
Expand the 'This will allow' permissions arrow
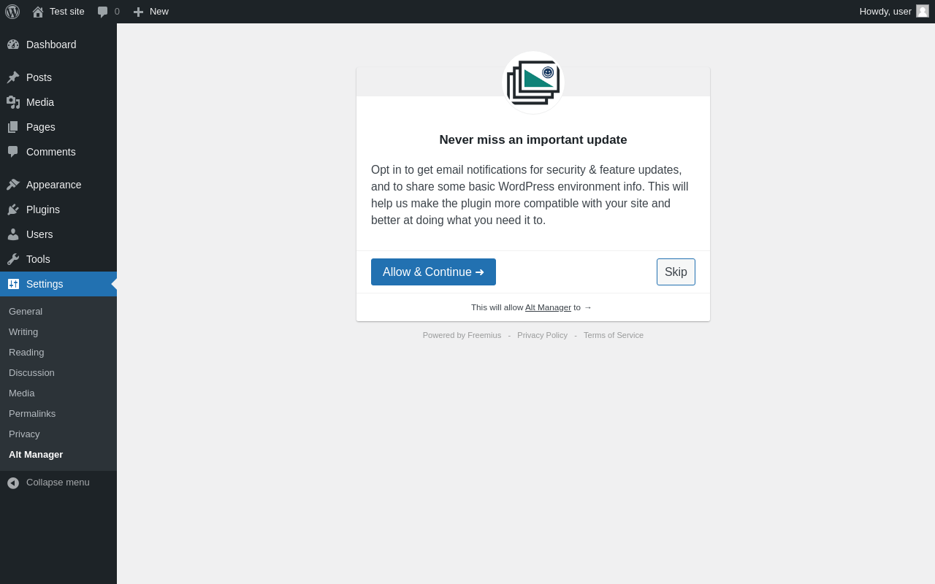[x=588, y=307]
